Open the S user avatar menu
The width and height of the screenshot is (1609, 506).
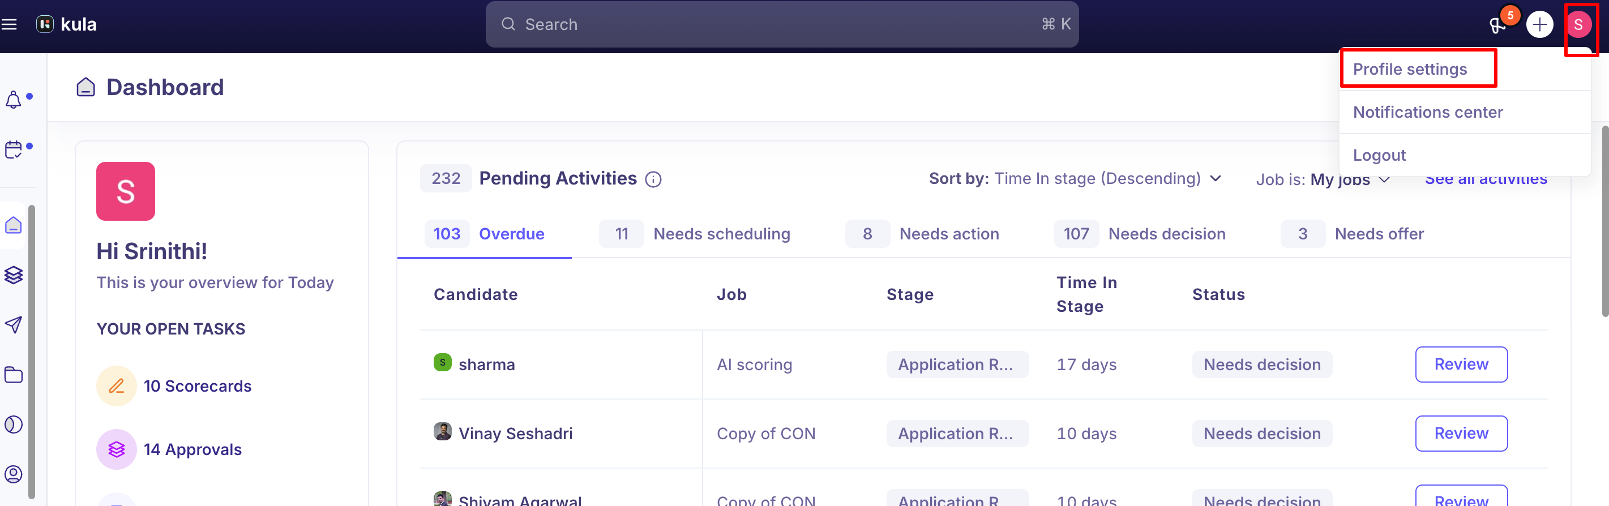pos(1578,24)
